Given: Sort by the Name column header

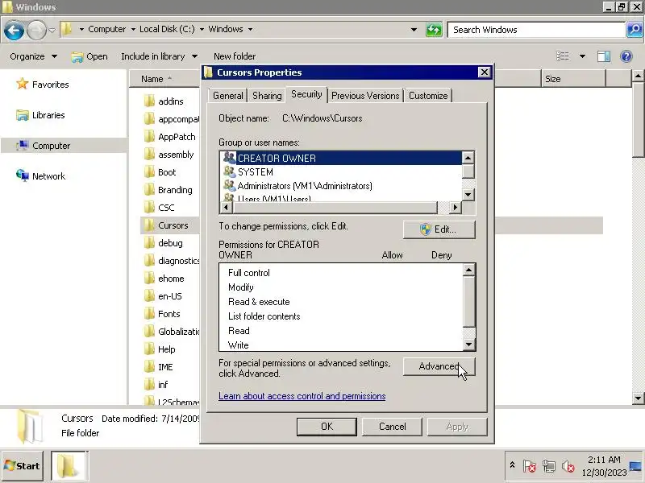Looking at the screenshot, I should point(164,79).
